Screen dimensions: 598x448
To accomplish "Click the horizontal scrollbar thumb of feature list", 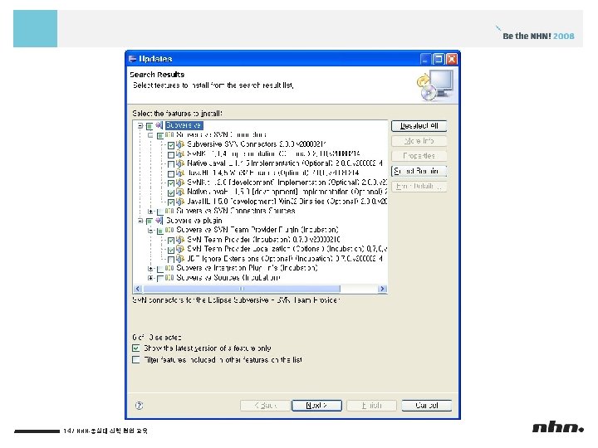I will pos(241,289).
